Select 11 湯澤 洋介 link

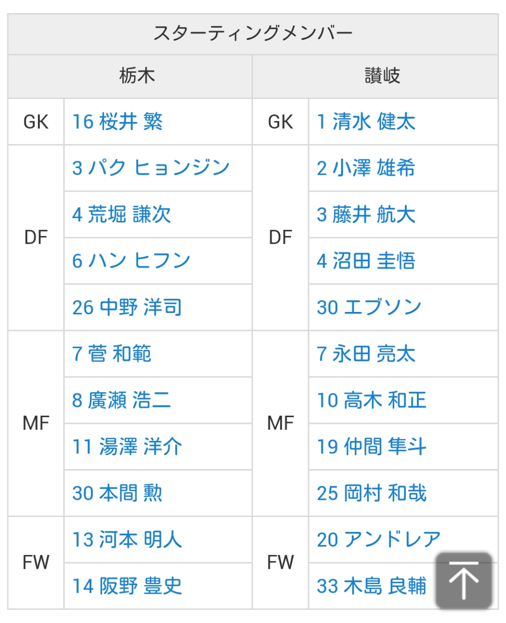coord(127,447)
